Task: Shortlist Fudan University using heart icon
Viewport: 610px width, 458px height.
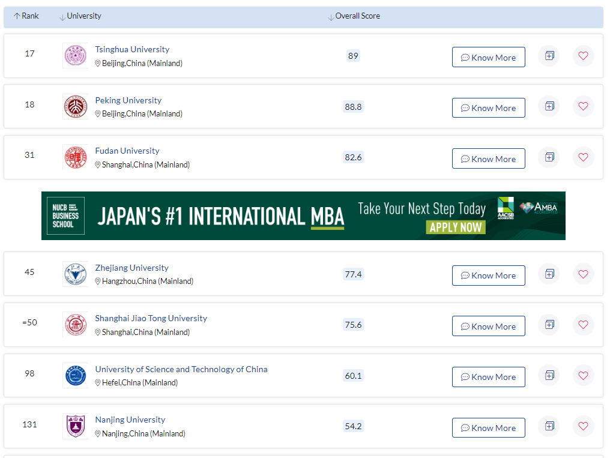Action: 583,157
